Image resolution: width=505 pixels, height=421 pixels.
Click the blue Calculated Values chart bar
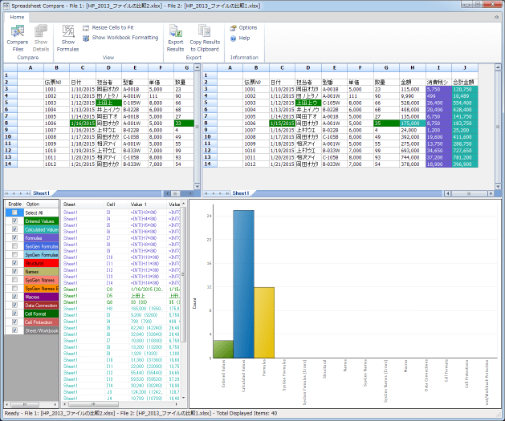click(x=244, y=284)
